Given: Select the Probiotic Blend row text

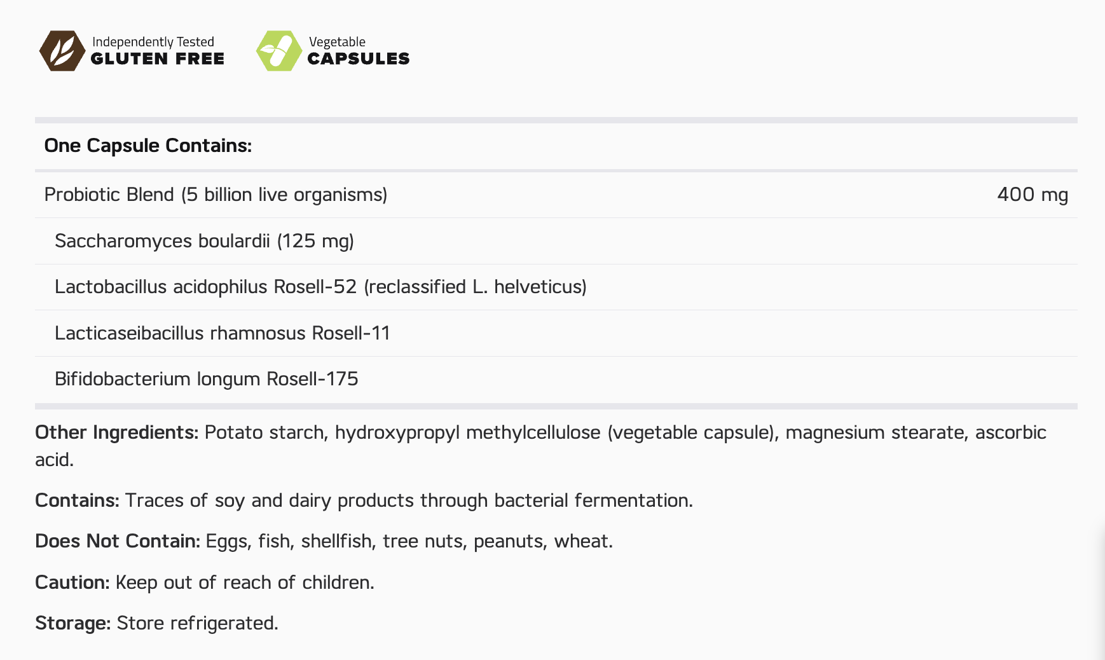Looking at the screenshot, I should pyautogui.click(x=216, y=195).
